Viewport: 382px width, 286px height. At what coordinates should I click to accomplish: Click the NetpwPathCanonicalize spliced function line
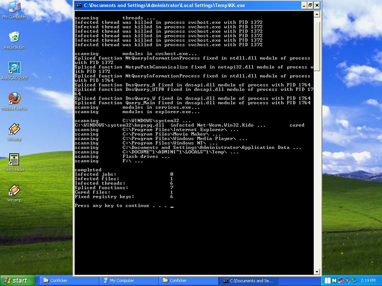tap(194, 69)
